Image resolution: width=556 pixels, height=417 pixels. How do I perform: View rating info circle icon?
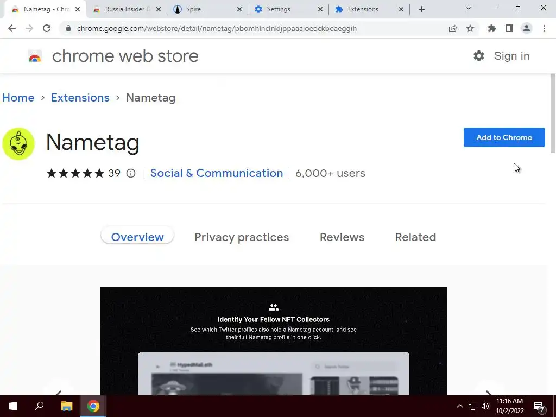(x=131, y=173)
